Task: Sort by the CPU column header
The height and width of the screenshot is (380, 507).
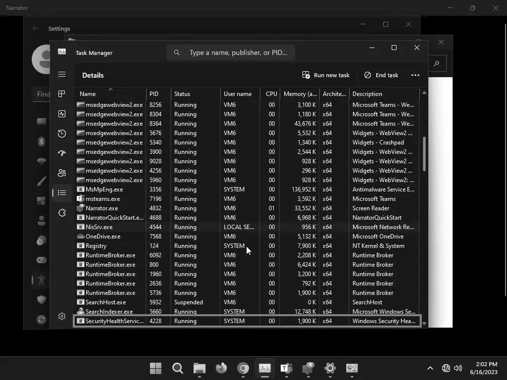Action: pyautogui.click(x=270, y=94)
